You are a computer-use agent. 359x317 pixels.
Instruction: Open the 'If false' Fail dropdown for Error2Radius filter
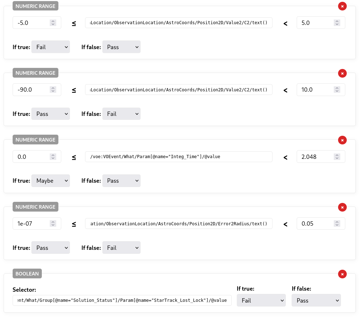[121, 248]
